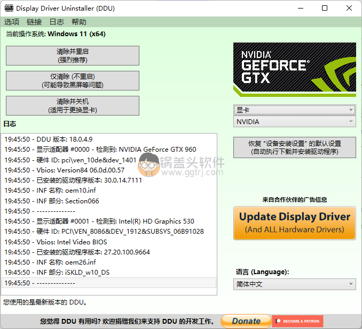Select log line Vbios: Intel Video BIOS
The width and height of the screenshot is (362, 329).
(109, 242)
